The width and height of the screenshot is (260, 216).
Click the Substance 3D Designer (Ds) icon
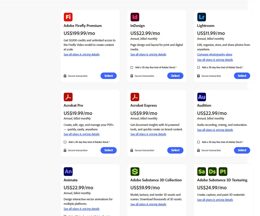click(x=212, y=171)
